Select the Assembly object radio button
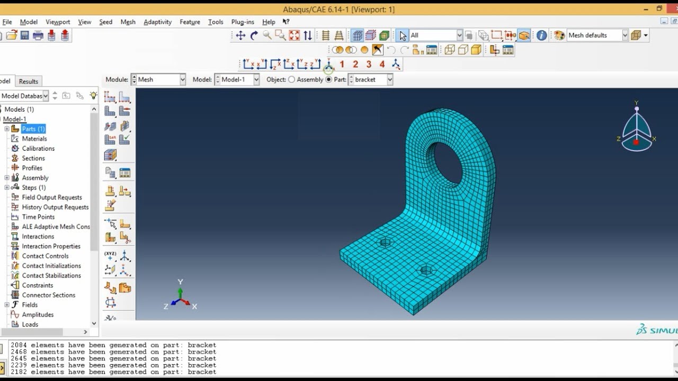Screen dimensions: 678x381 [291, 79]
